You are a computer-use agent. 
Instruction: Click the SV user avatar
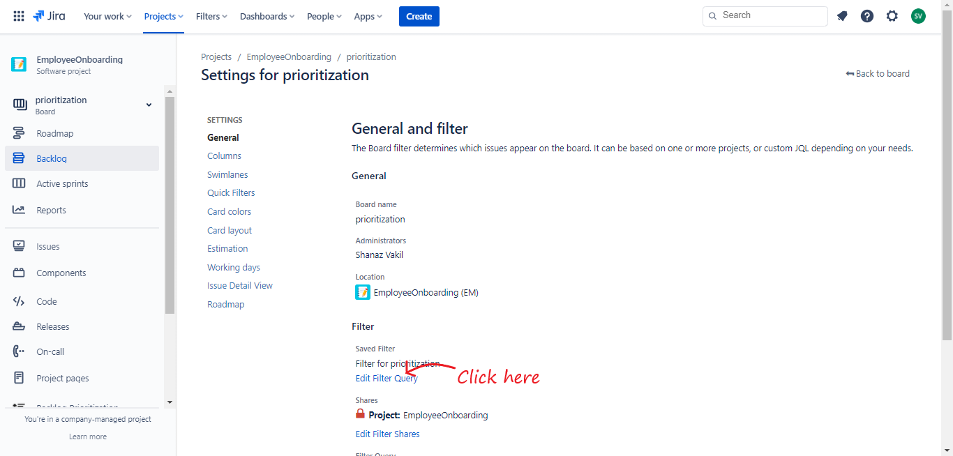click(918, 16)
